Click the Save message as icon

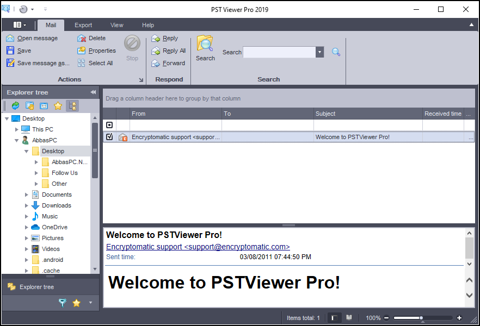(10, 63)
